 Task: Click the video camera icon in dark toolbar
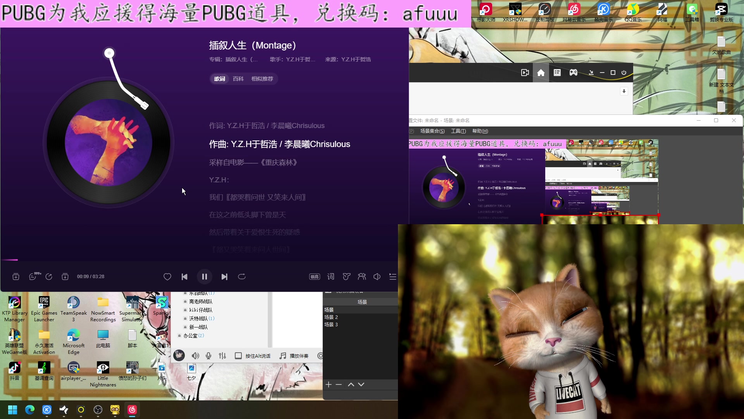tap(525, 73)
